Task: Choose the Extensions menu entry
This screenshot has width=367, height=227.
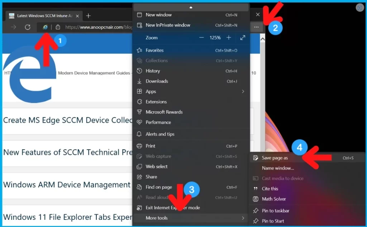Action: (x=191, y=102)
